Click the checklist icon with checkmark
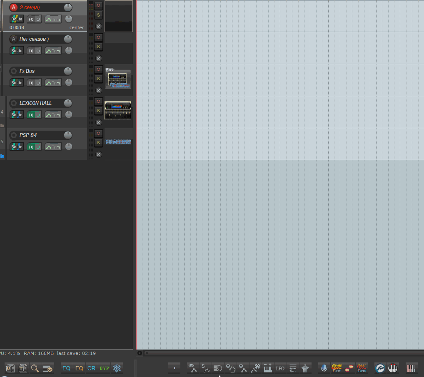Screen dimensions: 424x377 click(47, 368)
